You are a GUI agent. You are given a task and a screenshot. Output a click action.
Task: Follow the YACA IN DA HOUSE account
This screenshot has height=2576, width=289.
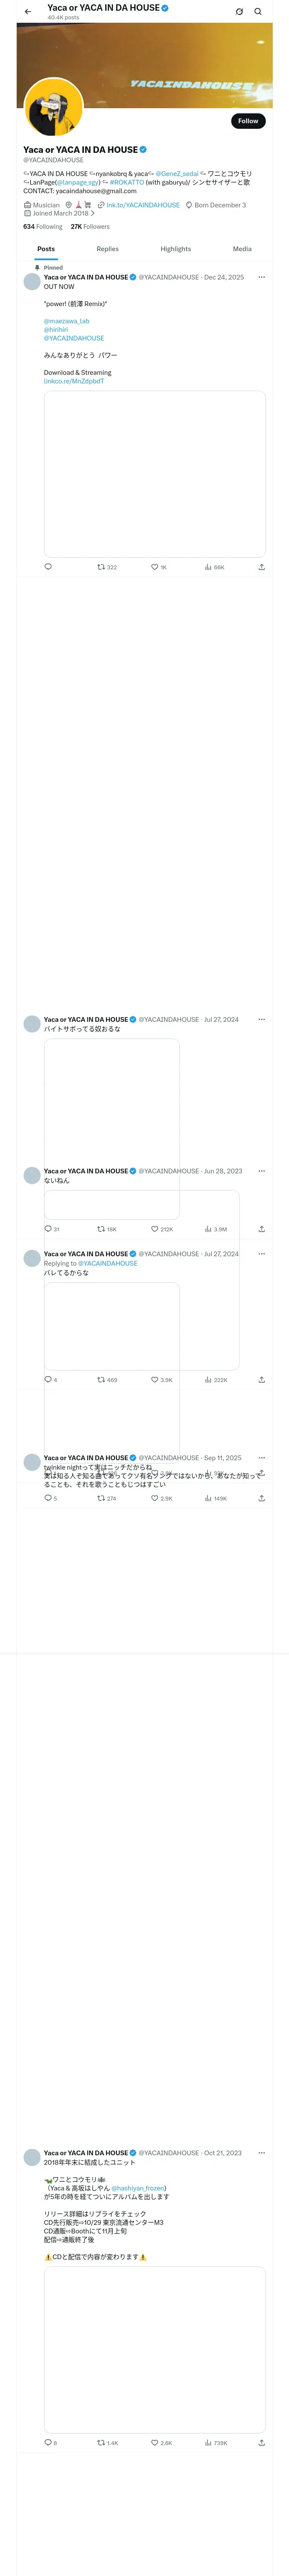click(248, 121)
